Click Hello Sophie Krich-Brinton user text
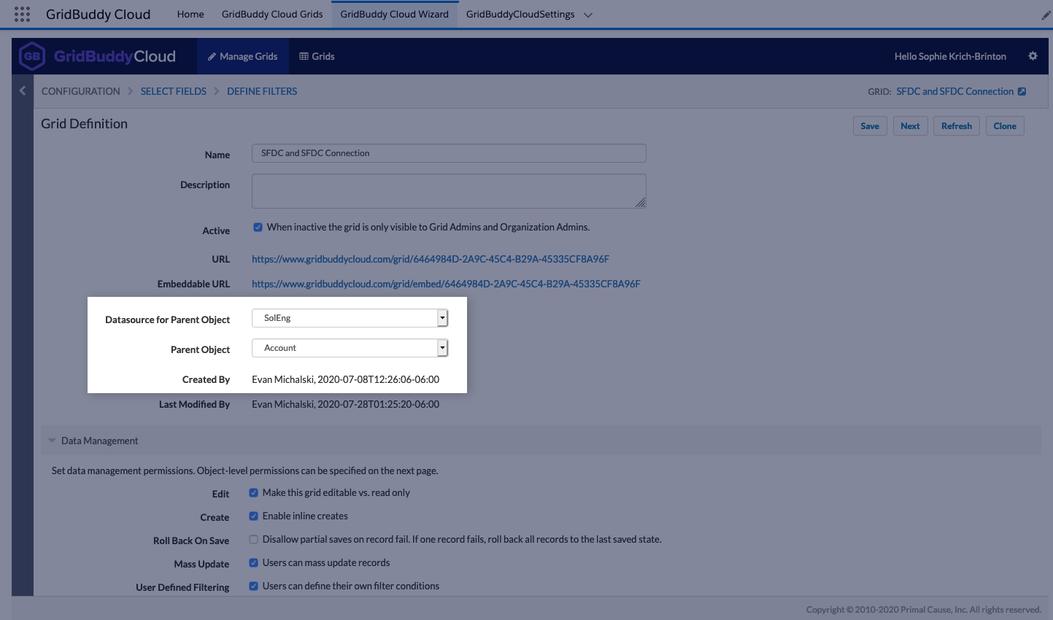The width and height of the screenshot is (1053, 620). pos(950,56)
